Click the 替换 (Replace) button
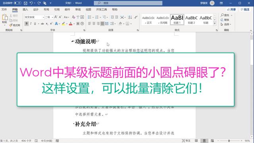254x143 pixels. (225, 20)
